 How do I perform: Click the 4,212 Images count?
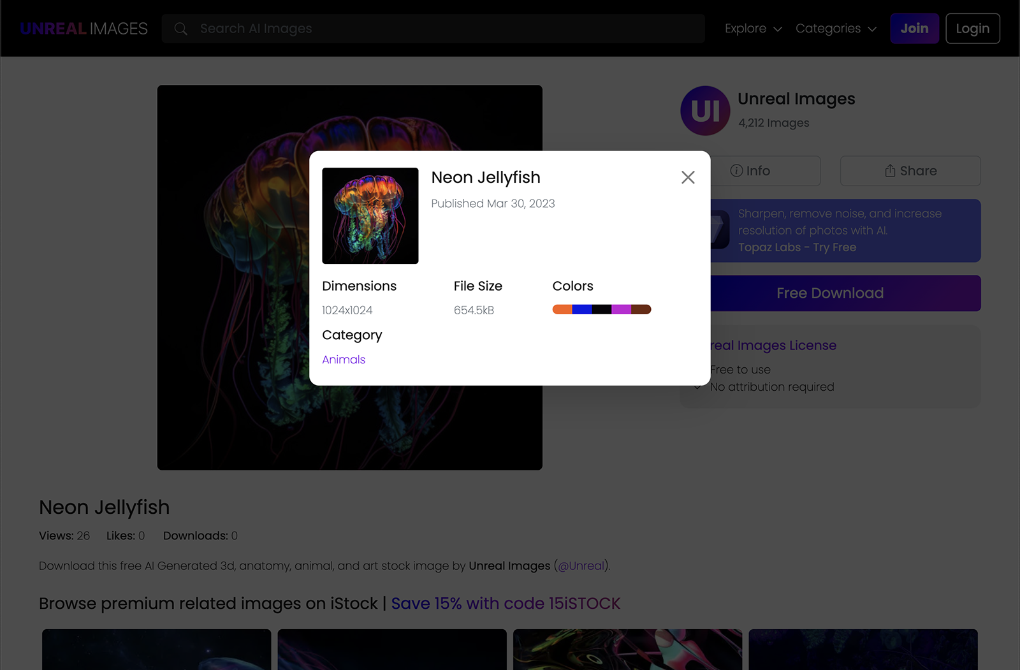point(773,123)
